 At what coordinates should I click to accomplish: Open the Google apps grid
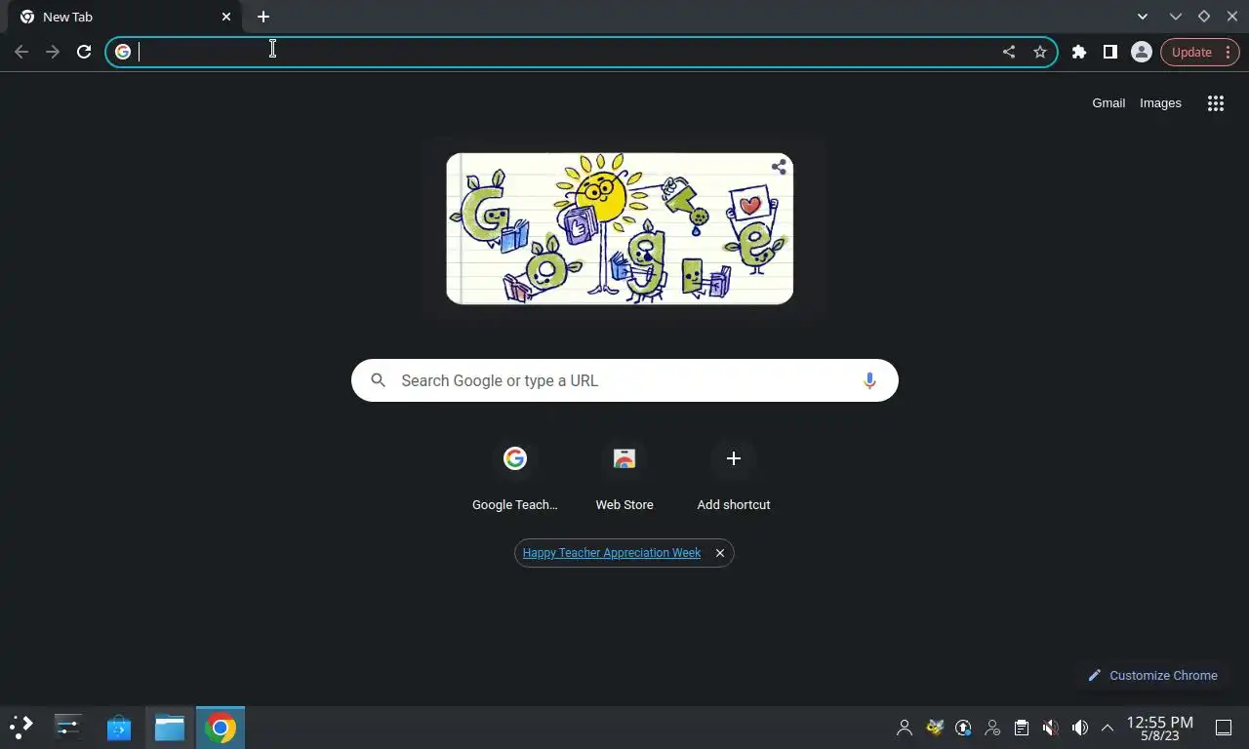[x=1215, y=103]
